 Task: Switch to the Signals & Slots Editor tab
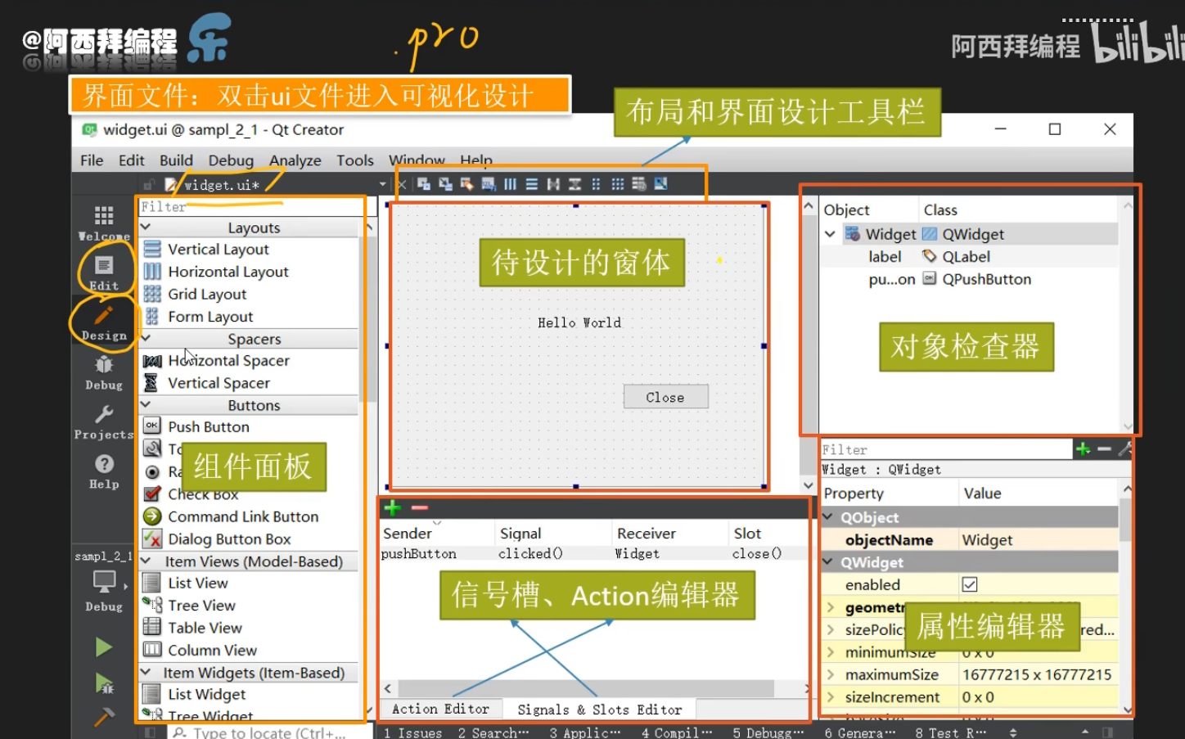600,710
